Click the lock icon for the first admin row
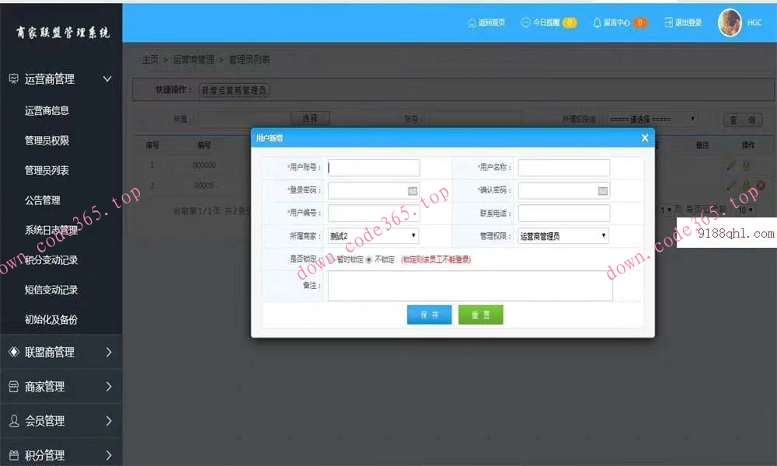 [x=746, y=165]
